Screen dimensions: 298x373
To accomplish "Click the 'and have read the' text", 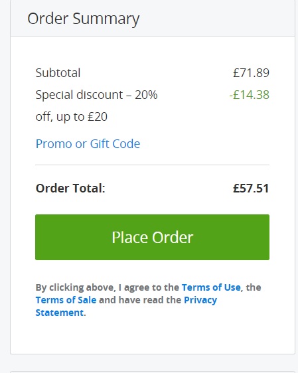I will [x=140, y=300].
